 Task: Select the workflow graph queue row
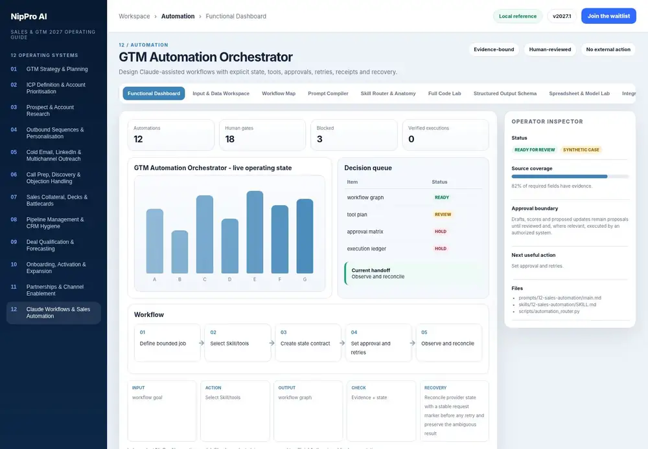pyautogui.click(x=413, y=197)
